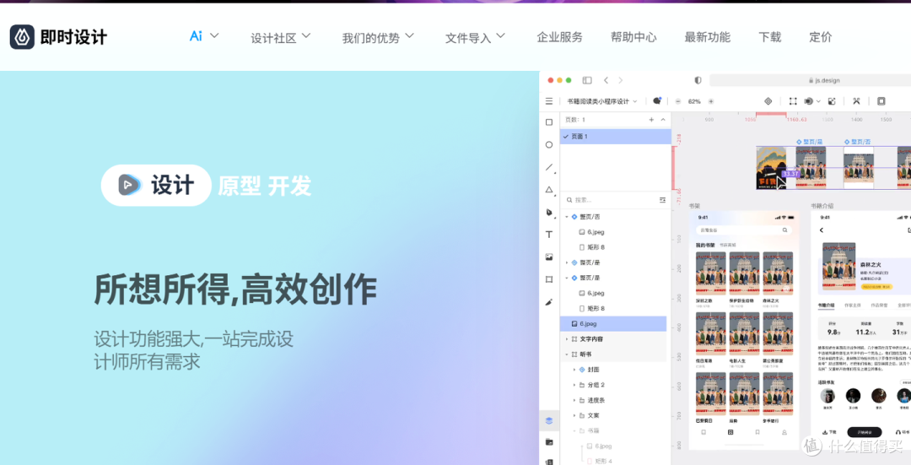Toggle the browser sidebar panel icon

coord(587,80)
